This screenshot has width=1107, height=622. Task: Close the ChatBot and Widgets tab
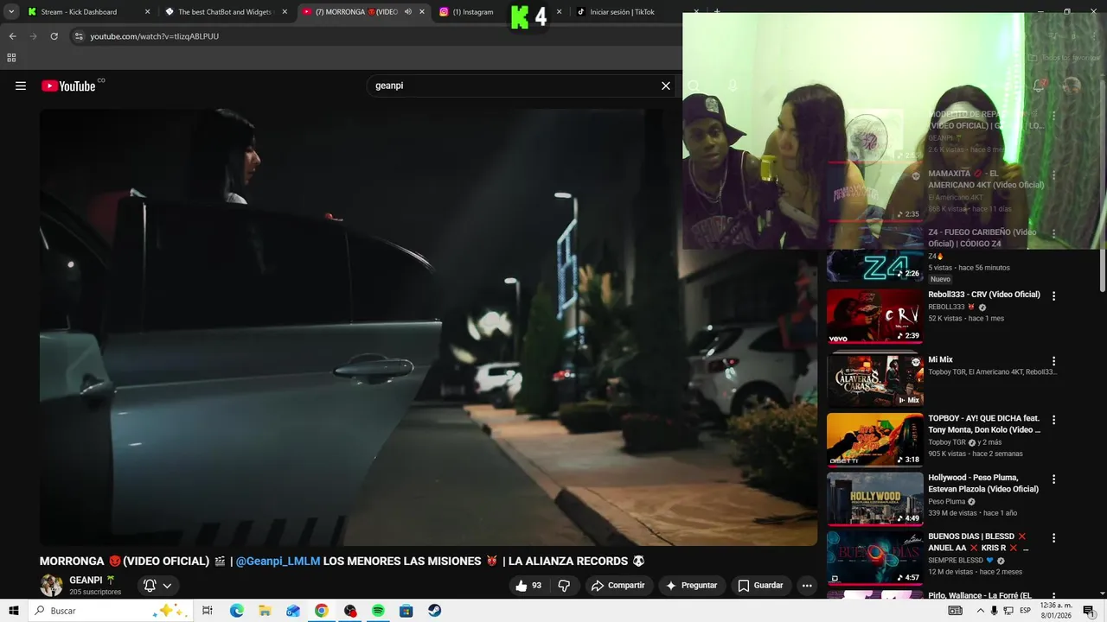(285, 12)
